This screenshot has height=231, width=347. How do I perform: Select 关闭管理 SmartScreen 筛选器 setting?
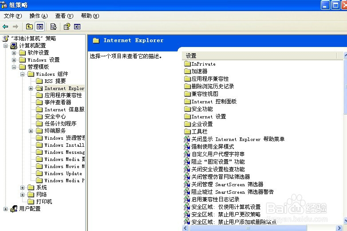pyautogui.click(x=227, y=184)
